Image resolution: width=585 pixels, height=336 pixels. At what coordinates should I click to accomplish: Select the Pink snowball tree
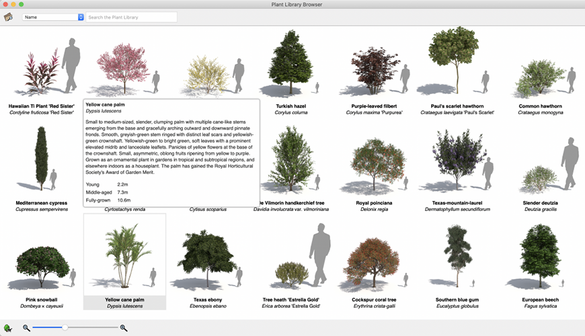42,265
